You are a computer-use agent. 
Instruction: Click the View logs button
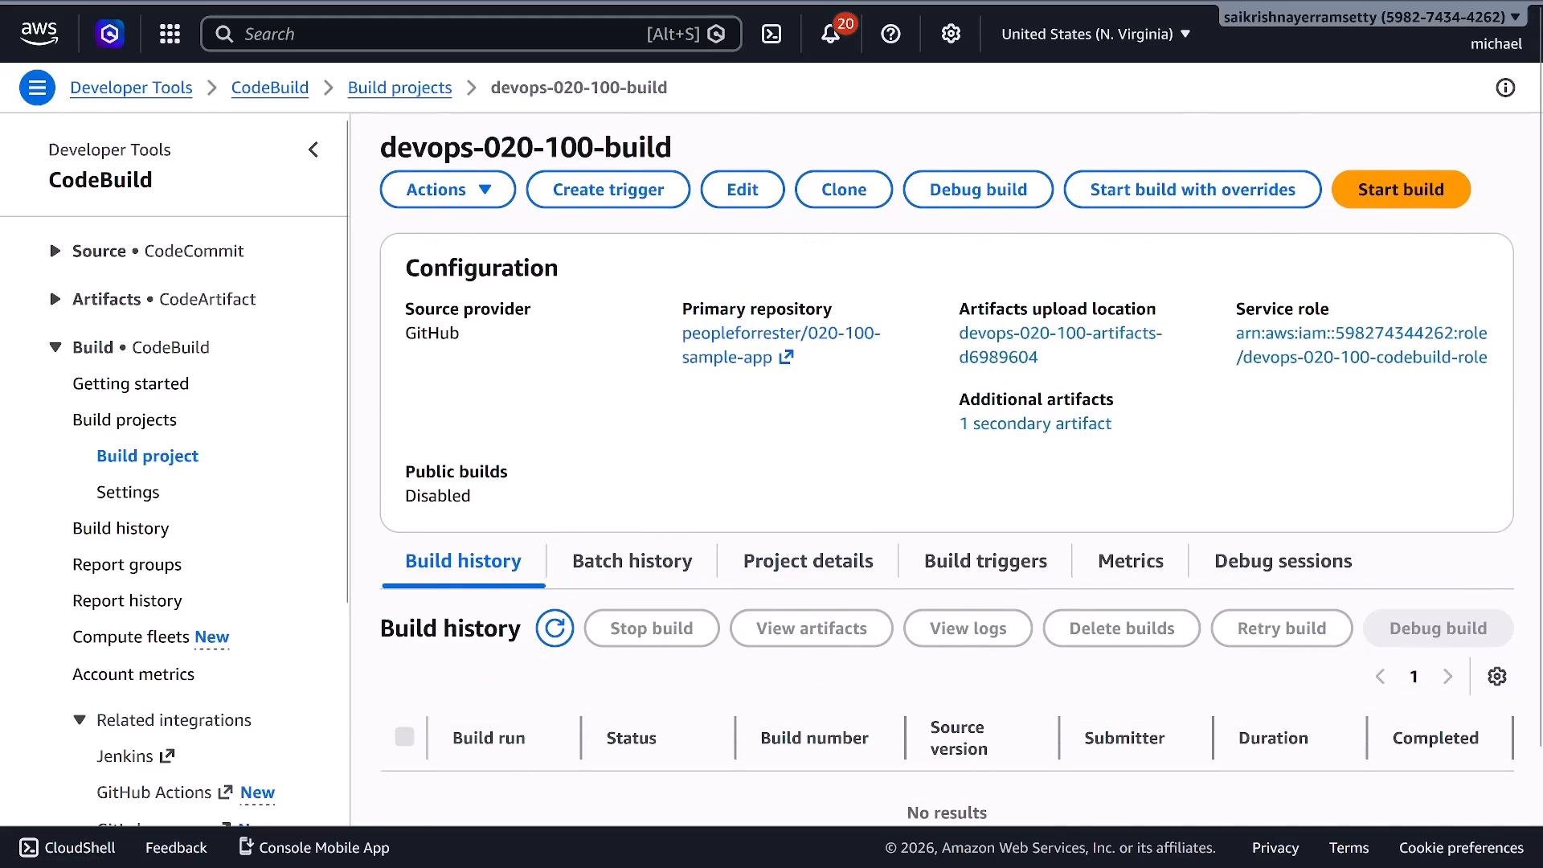(x=968, y=628)
